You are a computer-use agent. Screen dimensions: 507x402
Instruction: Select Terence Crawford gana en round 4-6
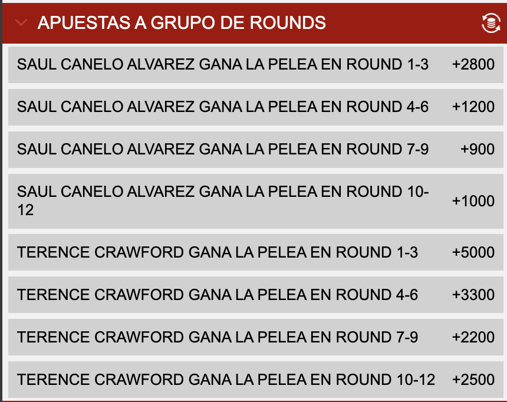(x=255, y=295)
